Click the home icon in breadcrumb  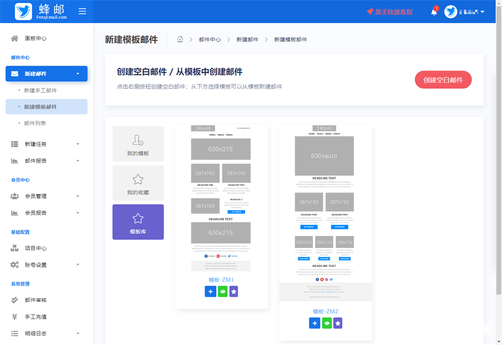click(x=180, y=39)
